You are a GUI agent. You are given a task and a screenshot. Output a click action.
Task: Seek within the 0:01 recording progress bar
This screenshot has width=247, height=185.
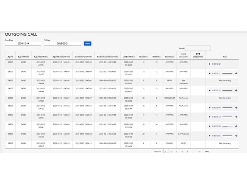click(x=227, y=136)
